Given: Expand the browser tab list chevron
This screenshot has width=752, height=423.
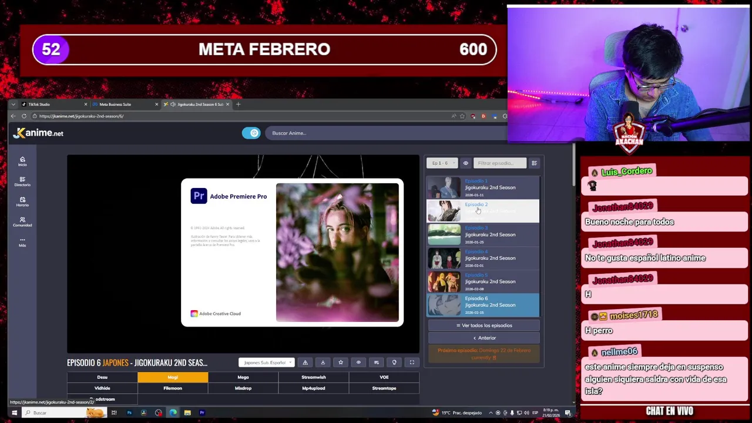Looking at the screenshot, I should pos(13,104).
